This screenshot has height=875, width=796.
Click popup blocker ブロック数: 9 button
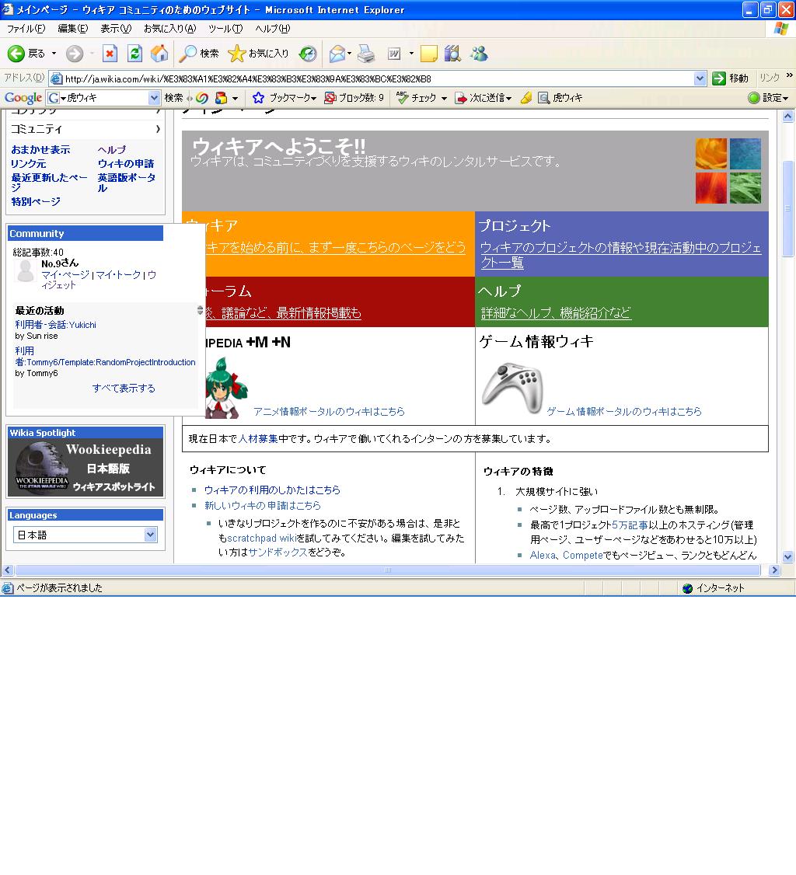354,98
